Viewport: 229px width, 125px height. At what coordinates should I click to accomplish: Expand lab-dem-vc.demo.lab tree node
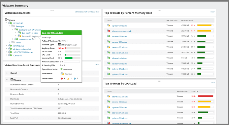point(6,49)
